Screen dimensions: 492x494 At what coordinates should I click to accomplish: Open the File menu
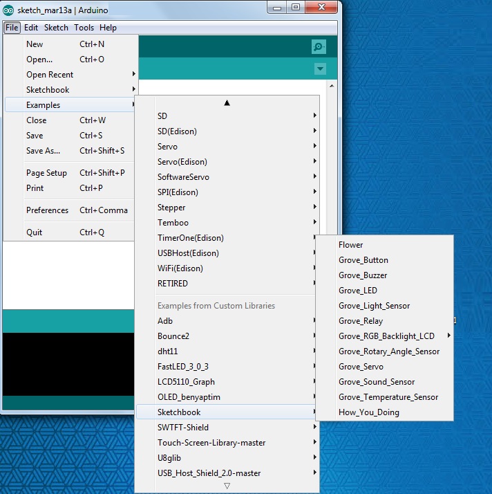pyautogui.click(x=12, y=28)
